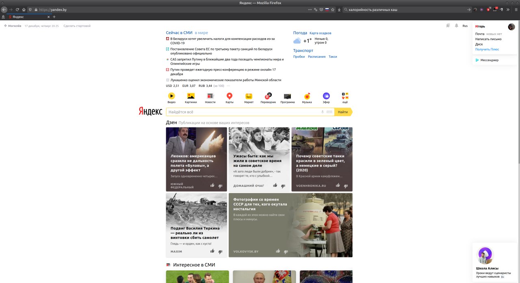Click Получить Плюс link
The width and height of the screenshot is (520, 283).
pos(487,49)
